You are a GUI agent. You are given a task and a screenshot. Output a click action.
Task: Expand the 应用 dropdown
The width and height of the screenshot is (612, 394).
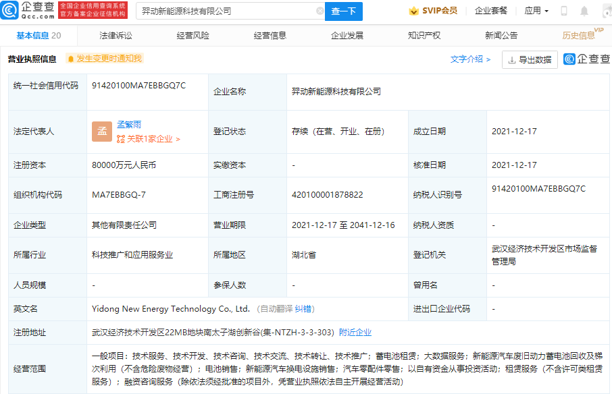pos(536,11)
